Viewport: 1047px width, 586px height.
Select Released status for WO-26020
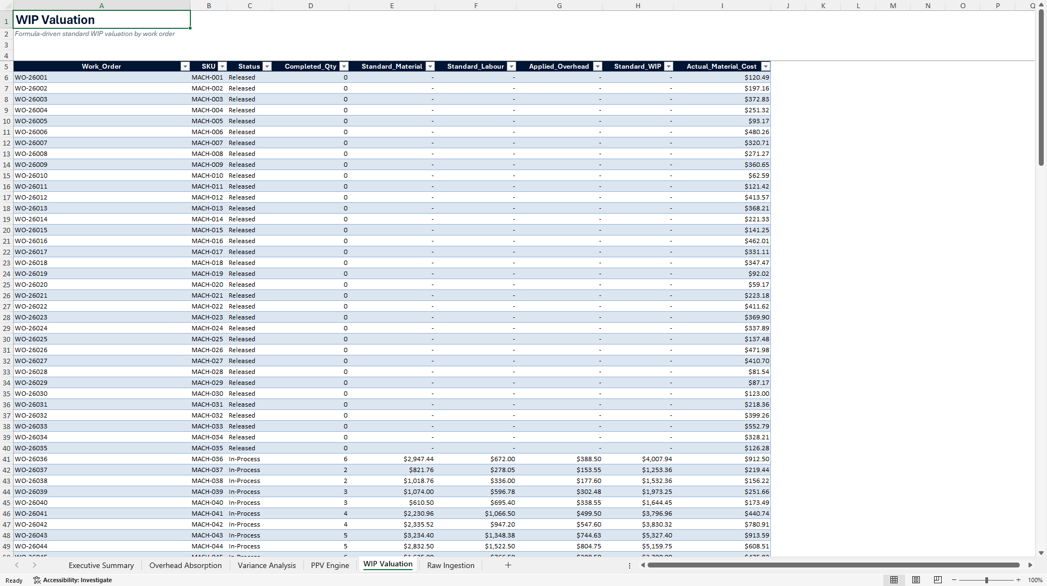249,285
